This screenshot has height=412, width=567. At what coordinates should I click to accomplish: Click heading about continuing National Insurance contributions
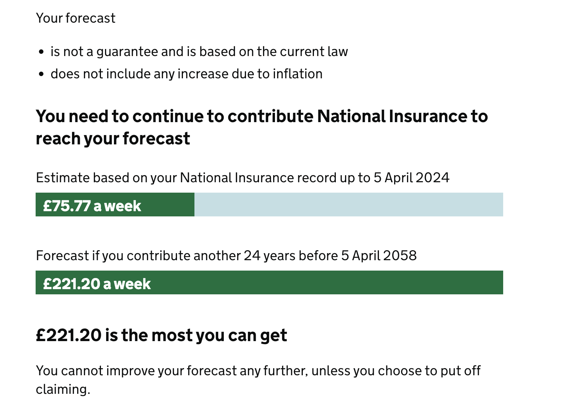coord(262,127)
